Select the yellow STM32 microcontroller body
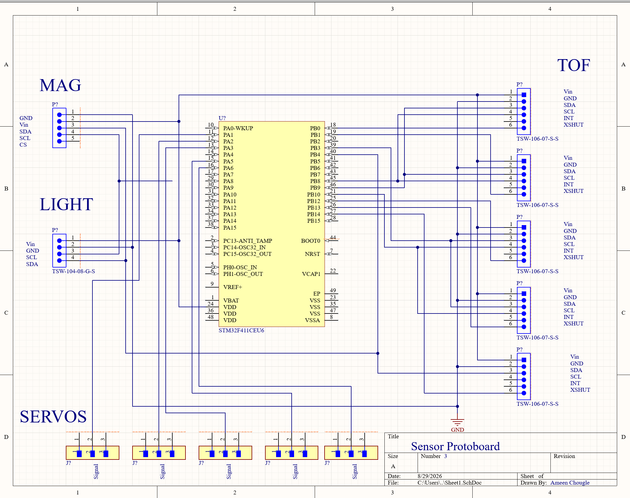The height and width of the screenshot is (498, 630). [272, 224]
